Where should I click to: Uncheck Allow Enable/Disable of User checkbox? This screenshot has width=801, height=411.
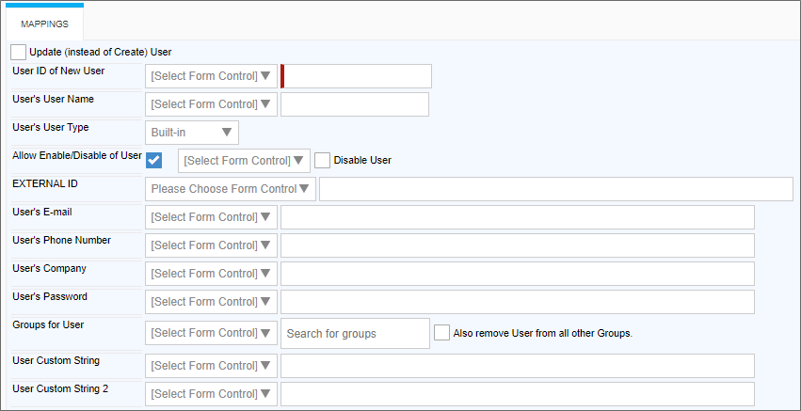pos(154,160)
